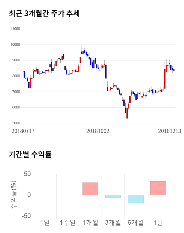Click the '최근 3개월간 주가 추세' heading
The width and height of the screenshot is (184, 233).
44,14
